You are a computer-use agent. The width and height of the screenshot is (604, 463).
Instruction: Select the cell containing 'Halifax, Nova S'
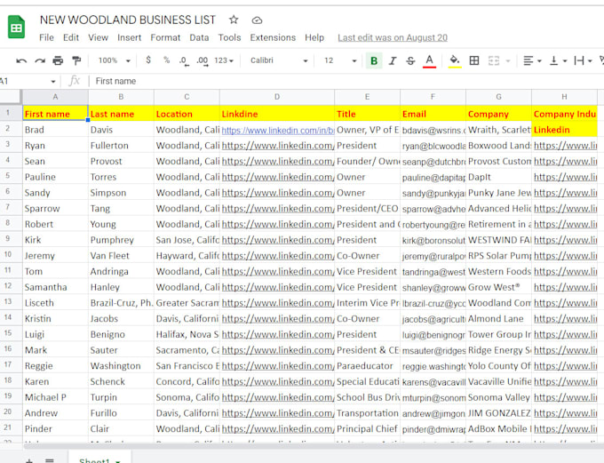[x=187, y=335]
